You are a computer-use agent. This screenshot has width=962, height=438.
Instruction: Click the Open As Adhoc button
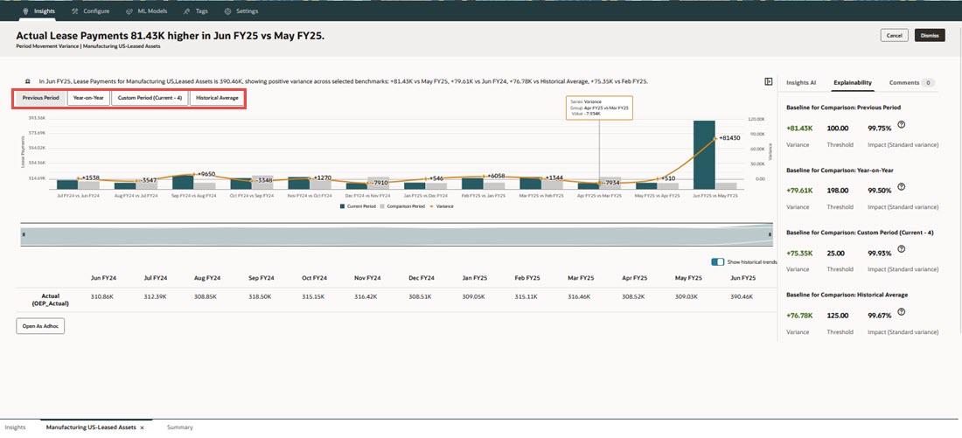coord(40,326)
